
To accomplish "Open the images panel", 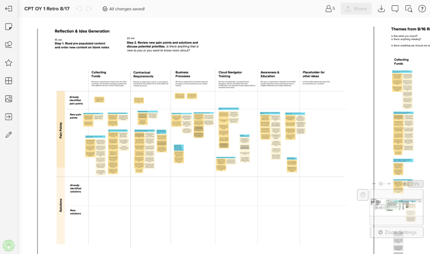I will [x=9, y=99].
